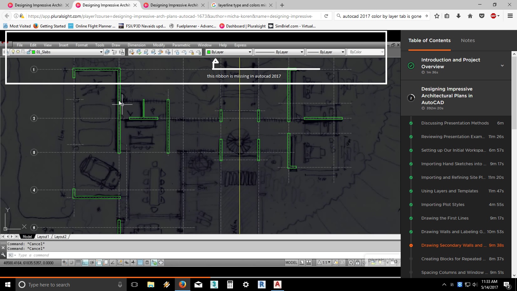Toggle Infer Constraints in status bar

pos(65,263)
